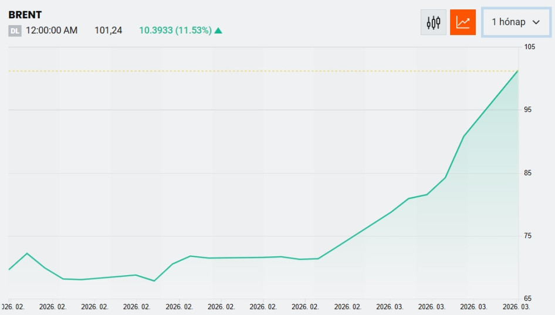Viewport: 555px width, 315px height.
Task: Click the chevron arrow beside 1 hónap
Action: click(536, 22)
